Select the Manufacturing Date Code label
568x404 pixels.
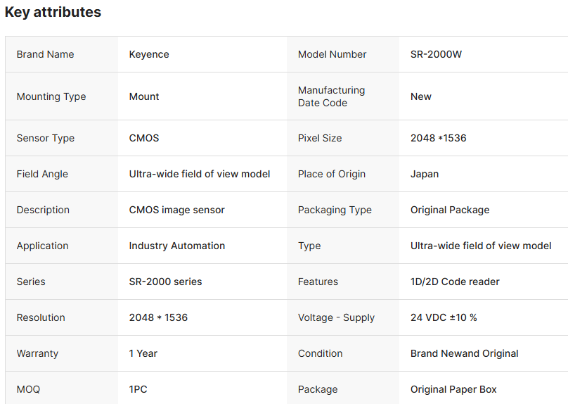[331, 96]
